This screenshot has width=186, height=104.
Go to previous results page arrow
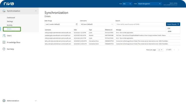click(174, 50)
